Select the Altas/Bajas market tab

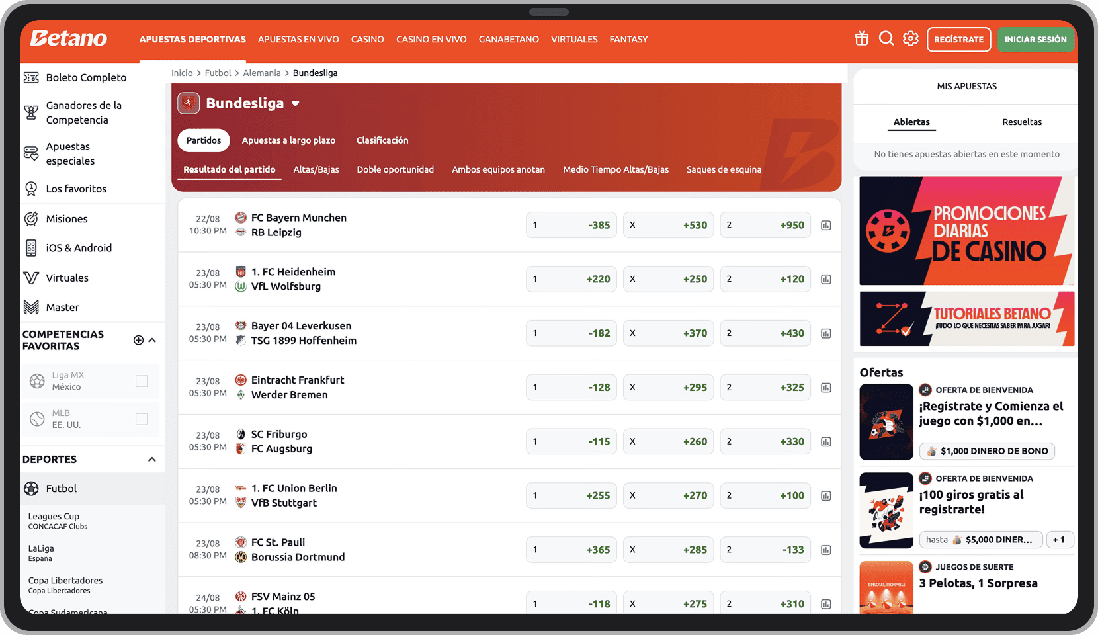[x=316, y=169]
